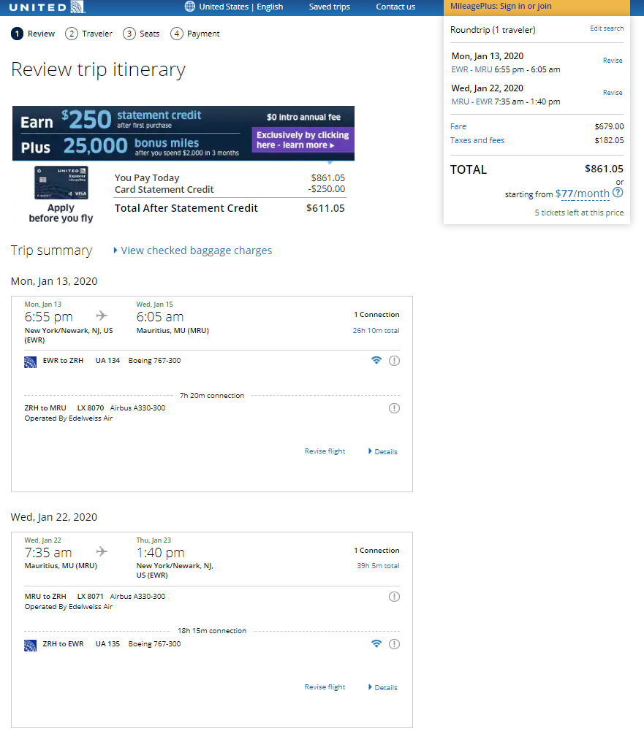Click the Wi-Fi icon for flight UA 134
Image resolution: width=644 pixels, height=742 pixels.
point(376,360)
